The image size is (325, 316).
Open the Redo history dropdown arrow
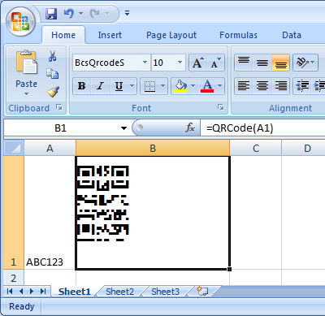coord(106,13)
